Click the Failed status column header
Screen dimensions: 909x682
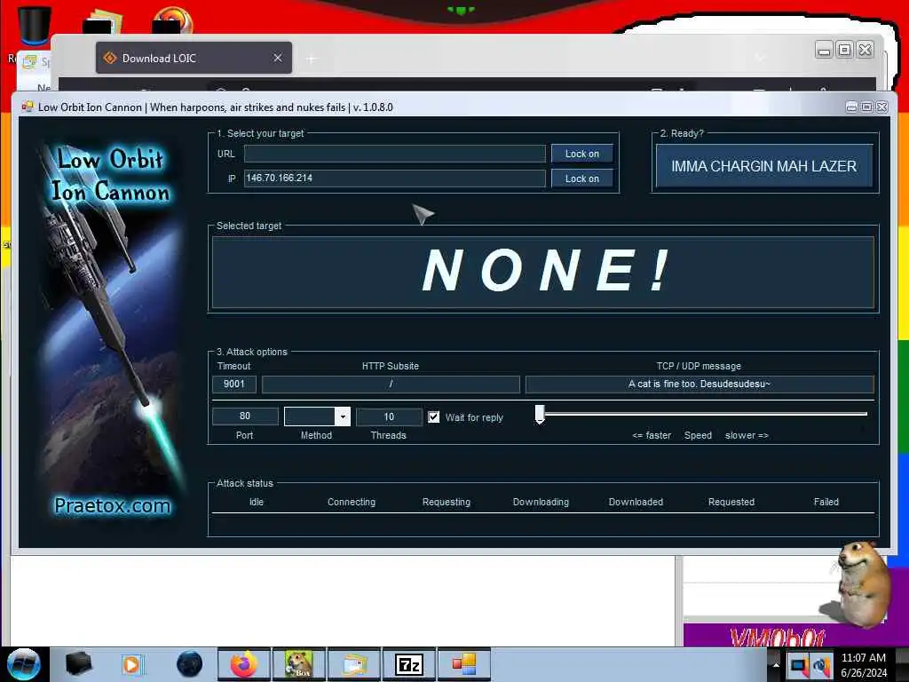(826, 502)
